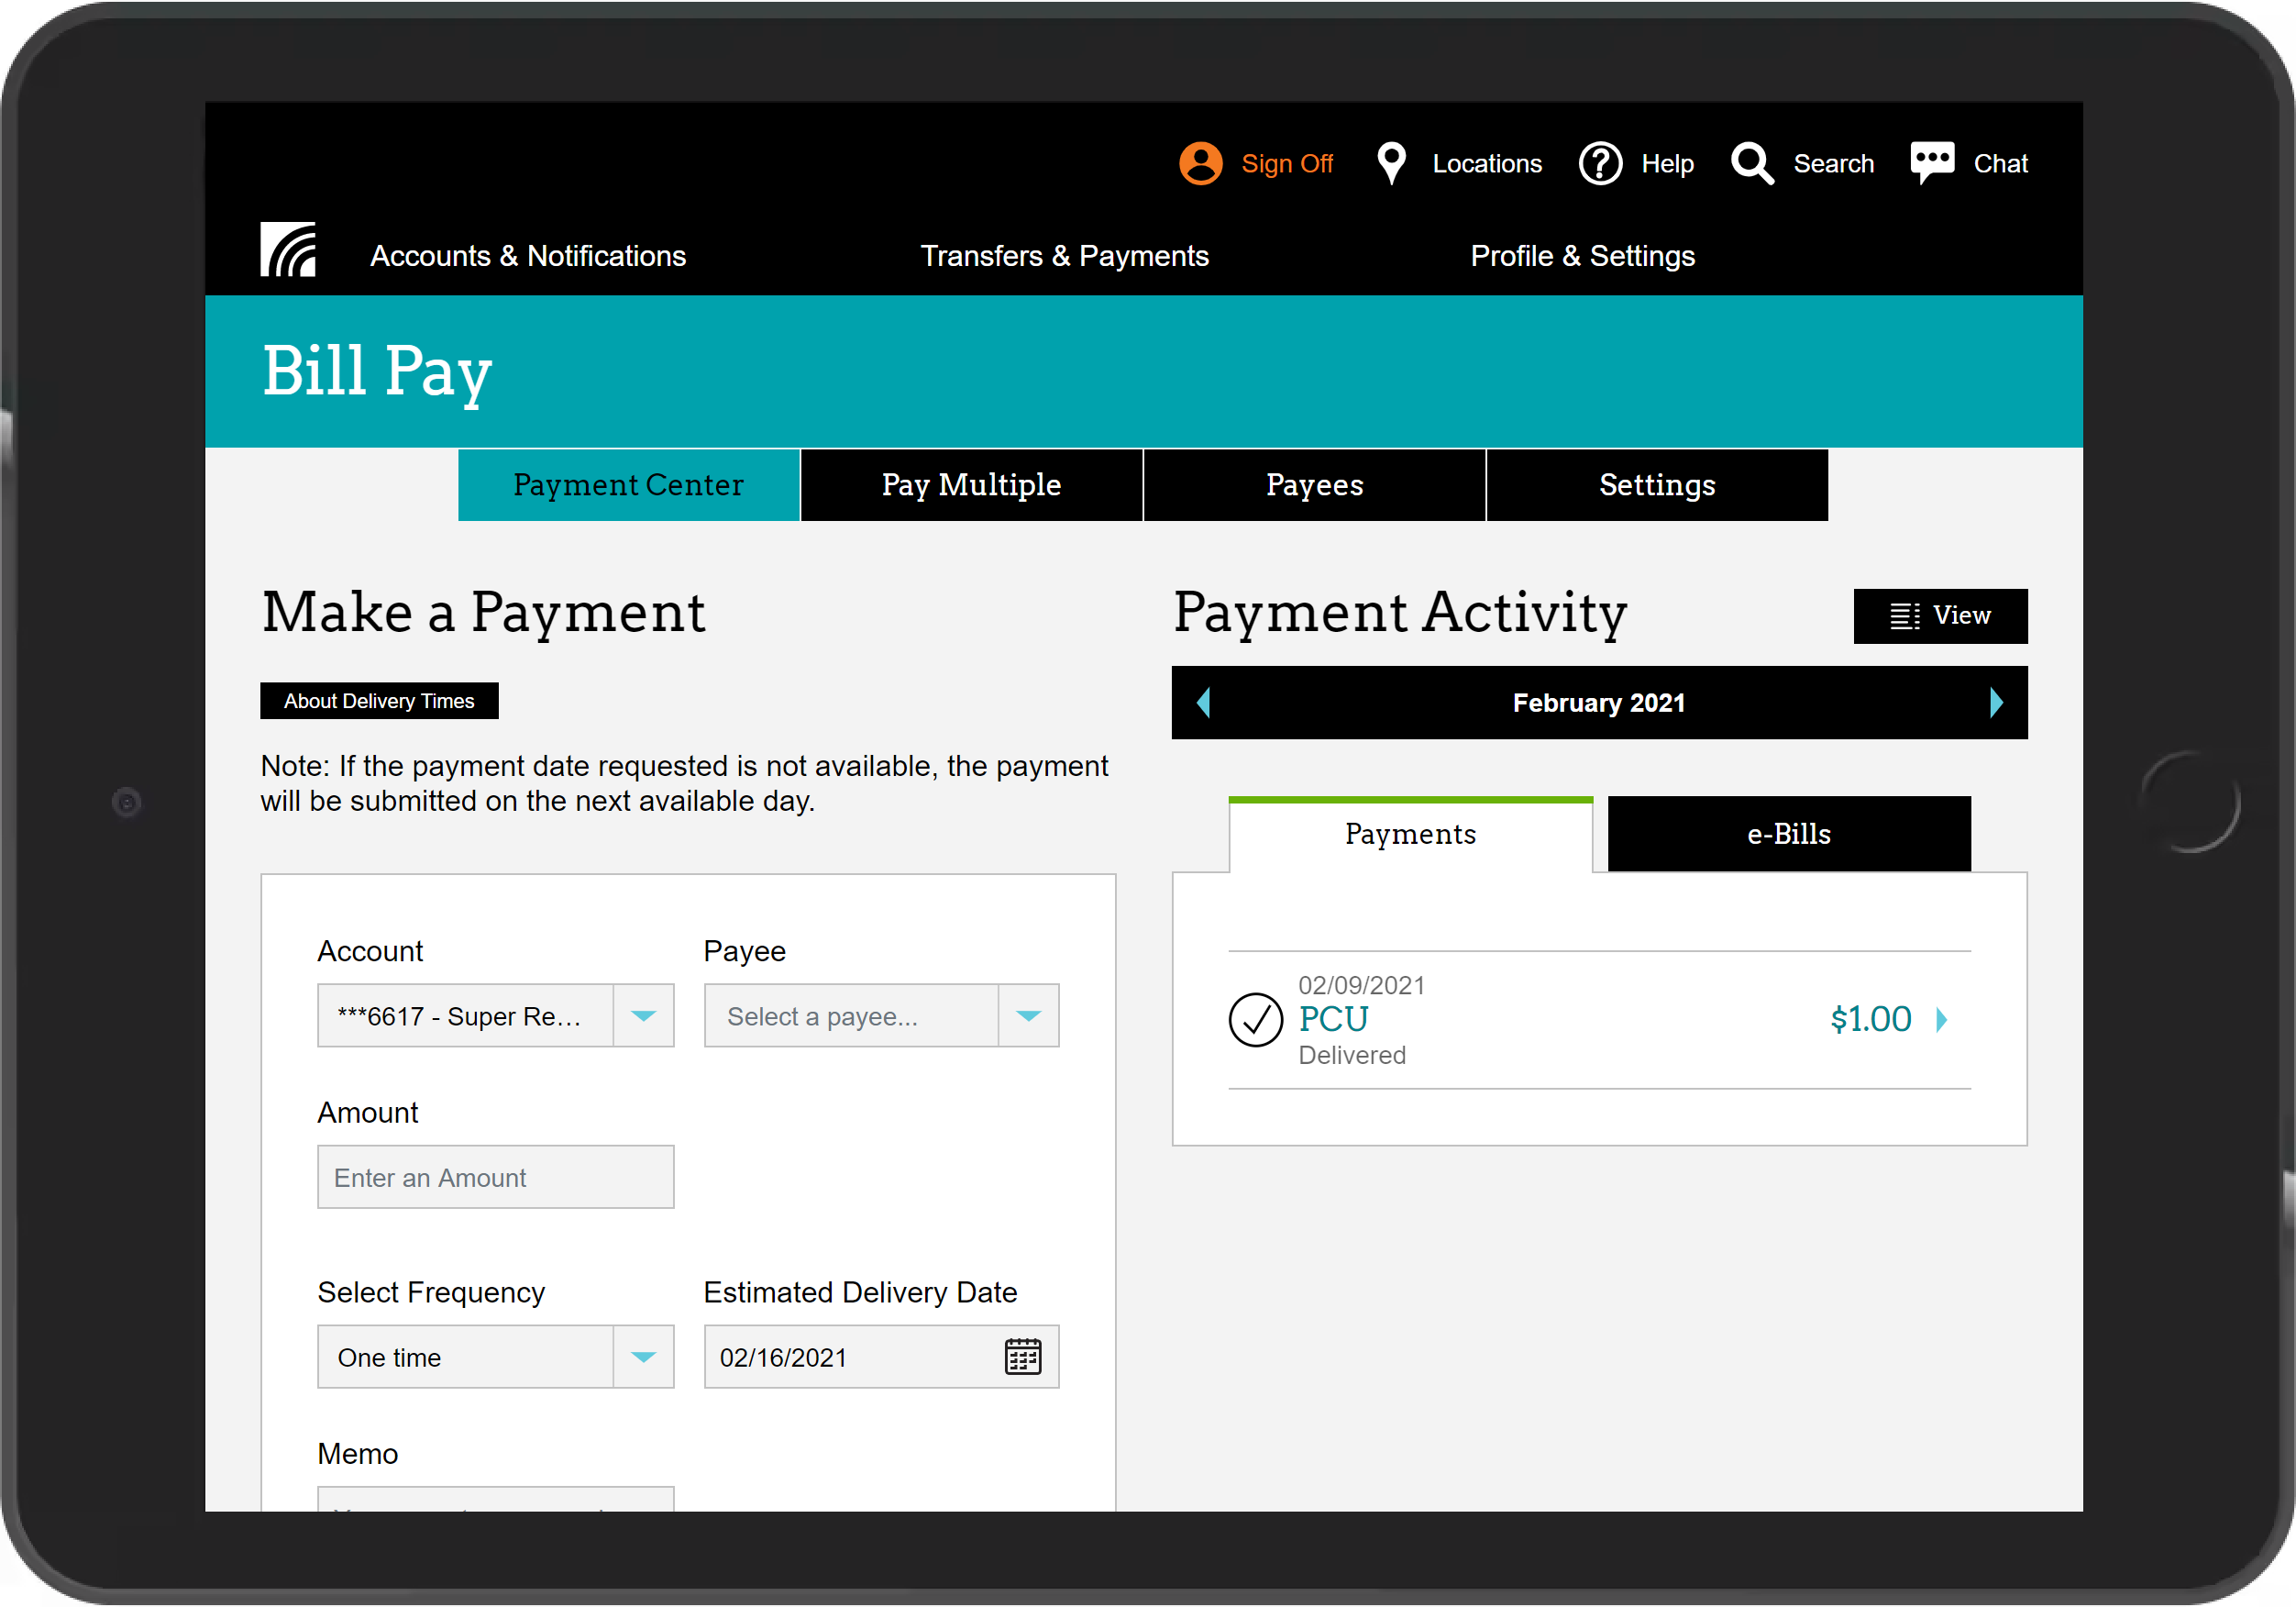The width and height of the screenshot is (2296, 1607).
Task: Open the delivery date calendar icon
Action: pyautogui.click(x=1022, y=1357)
